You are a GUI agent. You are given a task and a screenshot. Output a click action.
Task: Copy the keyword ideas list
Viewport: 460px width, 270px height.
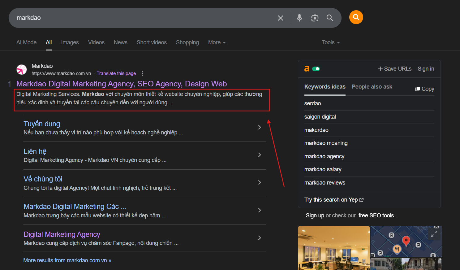tap(425, 89)
